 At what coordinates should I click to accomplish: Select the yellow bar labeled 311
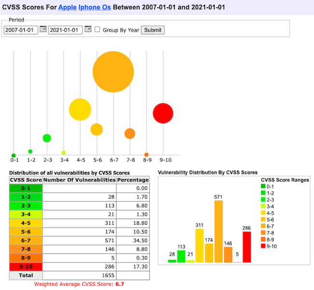200,246
